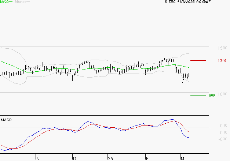
Task: Click the red 1346 price label
Action: (x=222, y=60)
